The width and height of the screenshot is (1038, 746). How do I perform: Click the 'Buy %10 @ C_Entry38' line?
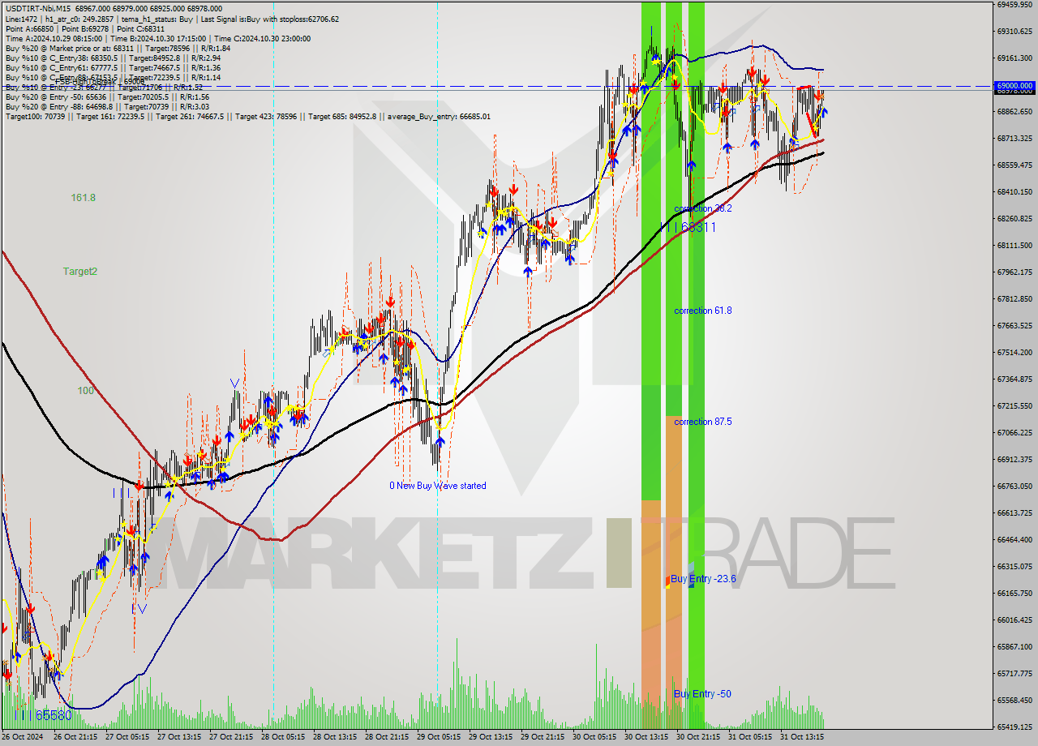pos(113,58)
